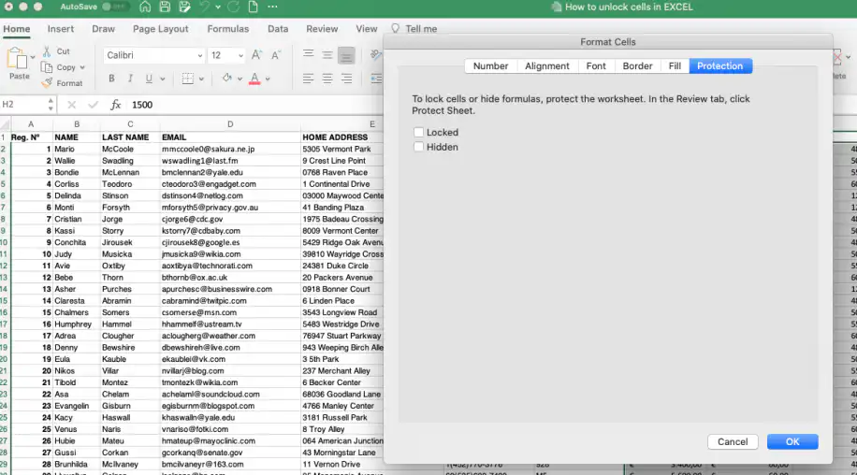Toggle Bold formatting
The image size is (857, 475).
pos(111,79)
